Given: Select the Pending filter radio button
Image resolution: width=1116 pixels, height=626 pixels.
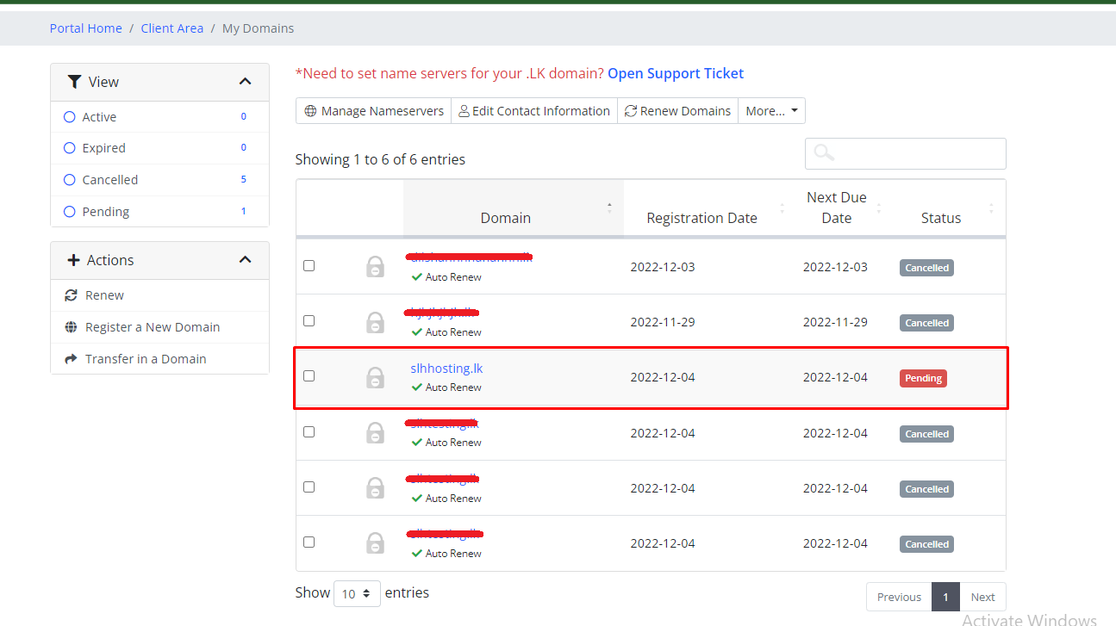Looking at the screenshot, I should tap(70, 212).
